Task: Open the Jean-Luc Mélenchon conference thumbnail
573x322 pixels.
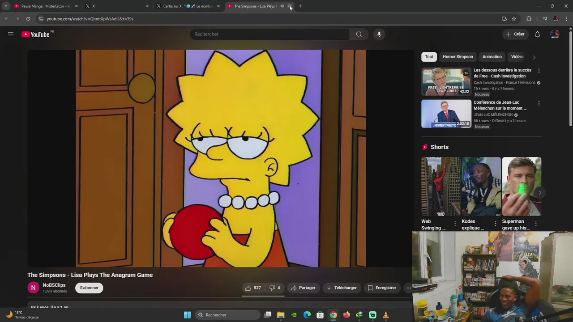Action: pyautogui.click(x=446, y=114)
